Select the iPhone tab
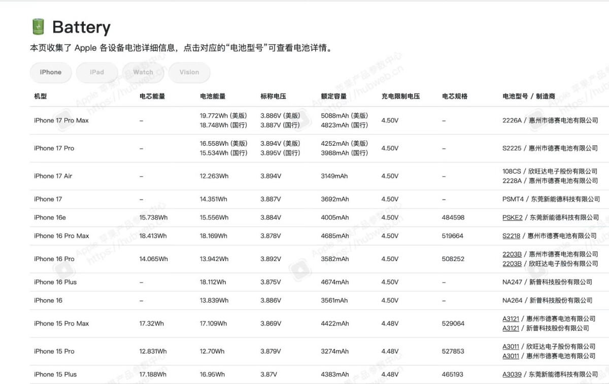This screenshot has width=609, height=384. pos(51,72)
